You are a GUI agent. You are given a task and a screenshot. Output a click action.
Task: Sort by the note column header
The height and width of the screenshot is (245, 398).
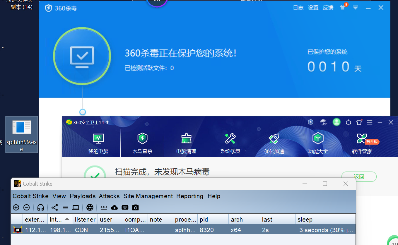tap(160, 219)
